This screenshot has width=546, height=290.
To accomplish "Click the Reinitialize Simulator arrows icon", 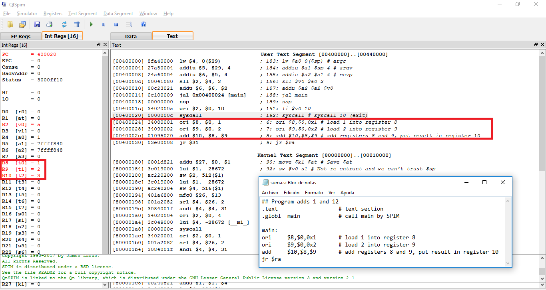I will point(64,24).
